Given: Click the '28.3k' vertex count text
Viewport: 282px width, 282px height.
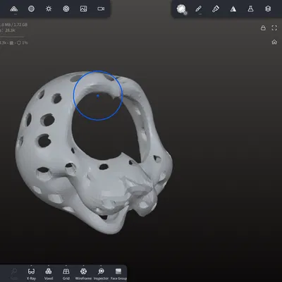Looking at the screenshot, I should click(10, 30).
